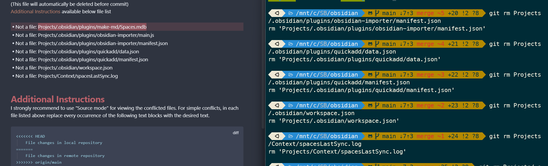This screenshot has width=548, height=166.
Task: Click the highlighted make-md/Spaces.mdb path
Action: [92, 27]
